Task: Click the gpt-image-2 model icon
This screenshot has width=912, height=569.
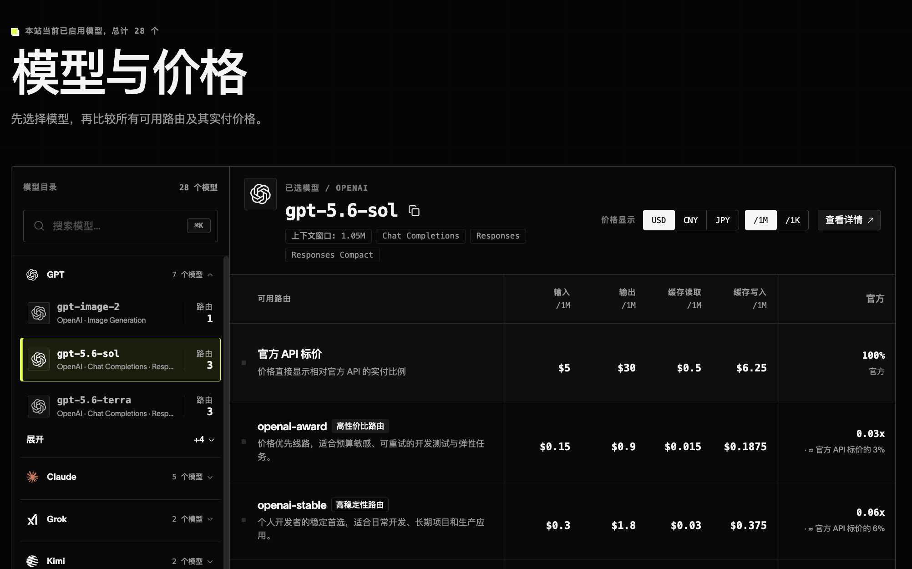Action: click(39, 313)
